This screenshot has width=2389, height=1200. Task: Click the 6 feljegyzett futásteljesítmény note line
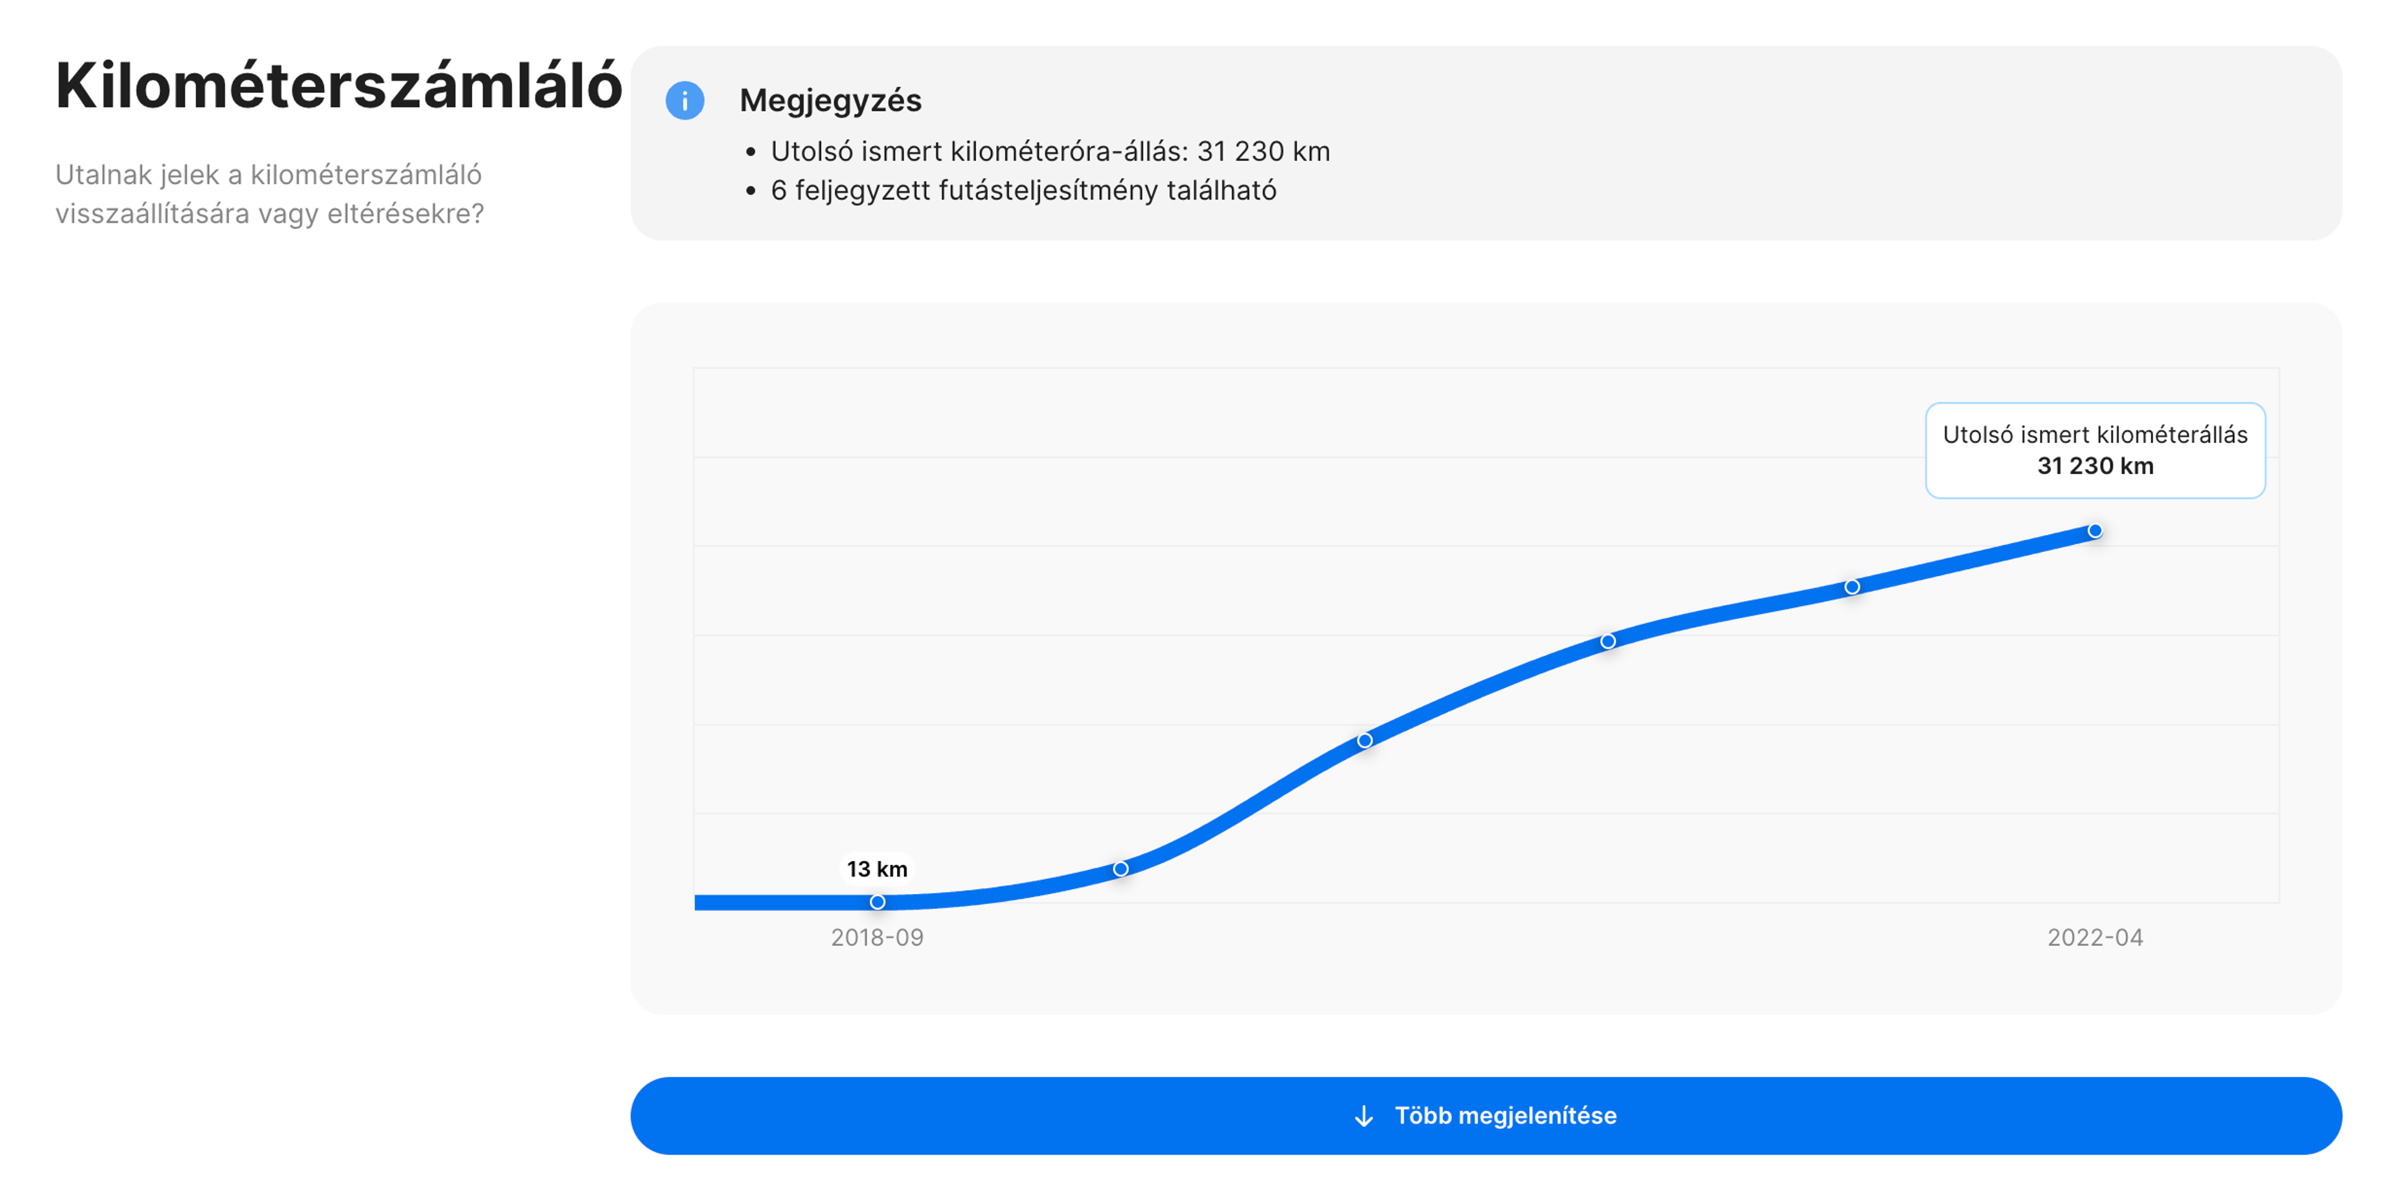coord(1023,190)
